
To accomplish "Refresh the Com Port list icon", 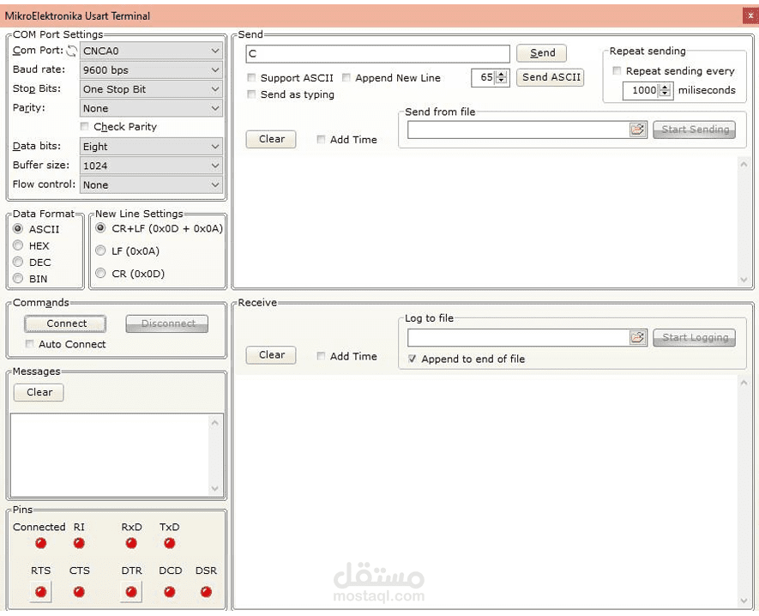I will (x=72, y=51).
